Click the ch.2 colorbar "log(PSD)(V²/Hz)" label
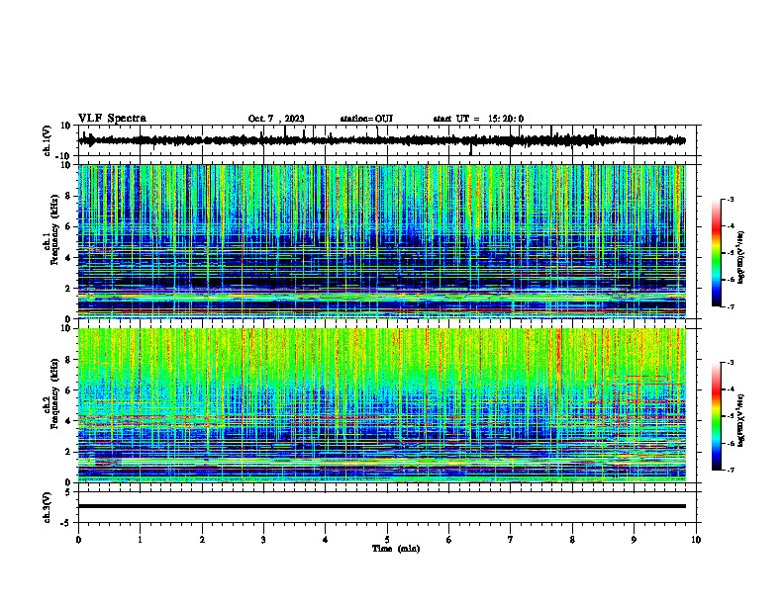Image resolution: width=784 pixels, height=605 pixels. tap(741, 420)
